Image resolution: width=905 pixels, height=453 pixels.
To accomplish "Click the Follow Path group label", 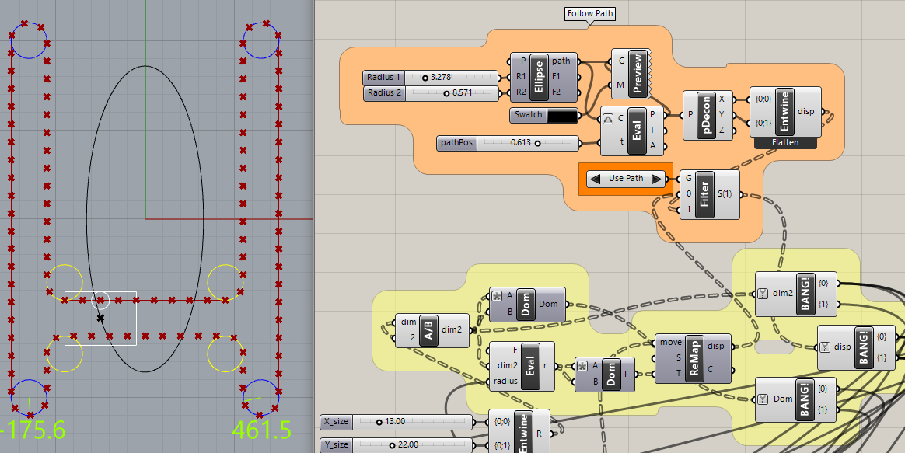I will tap(589, 13).
